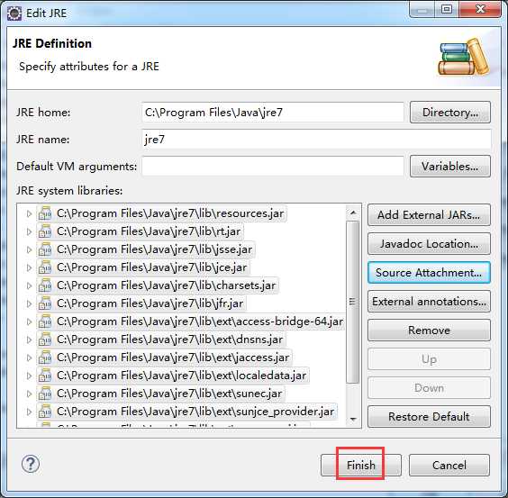508x498 pixels.
Task: Expand the dnsns.jar tree node
Action: coord(29,340)
